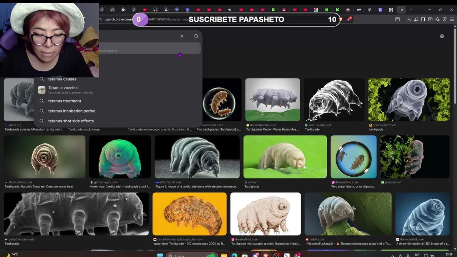
Task: Click the address bar search.brave.com URL
Action: 119,19
